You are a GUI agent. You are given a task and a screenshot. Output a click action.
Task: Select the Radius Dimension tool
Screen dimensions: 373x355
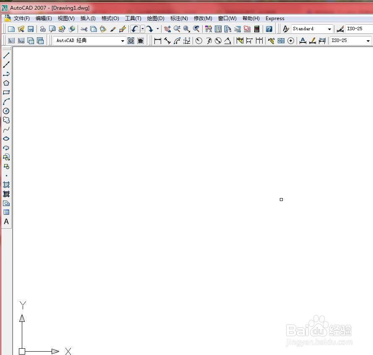pyautogui.click(x=199, y=41)
